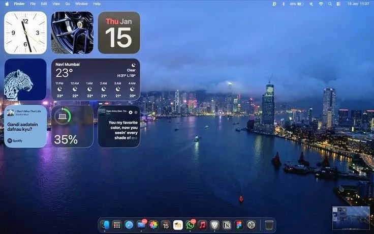Click the muted sound icon in menu bar
374x234 pixels.
click(311, 4)
